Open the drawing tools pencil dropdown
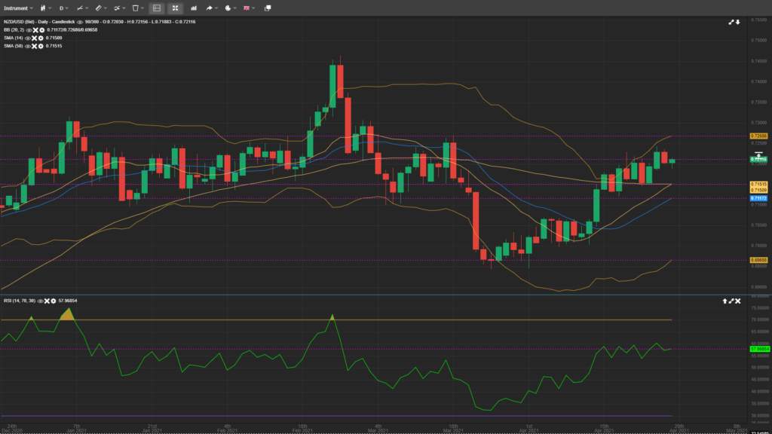The height and width of the screenshot is (434, 772). click(100, 8)
